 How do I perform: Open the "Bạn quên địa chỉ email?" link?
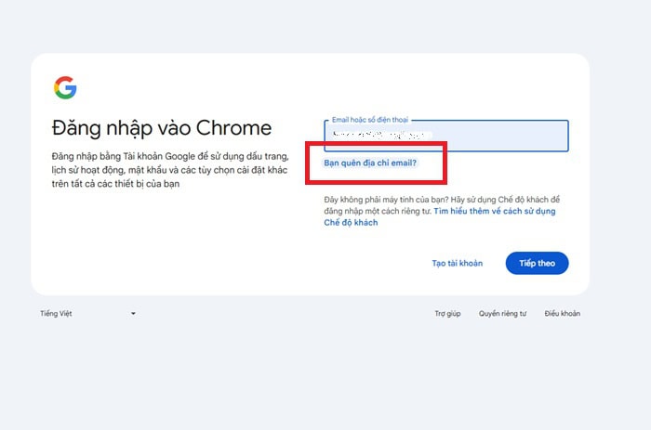click(x=370, y=163)
